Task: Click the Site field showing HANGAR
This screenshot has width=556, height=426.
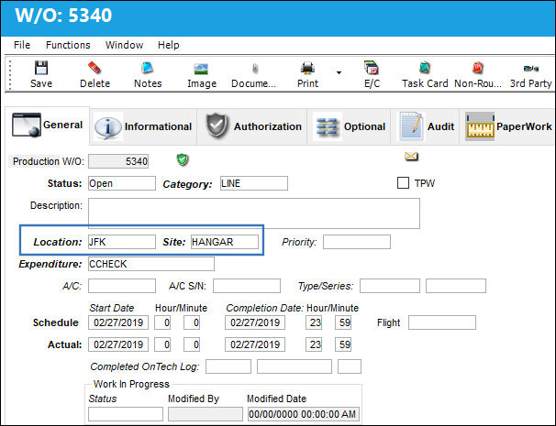Action: 225,242
